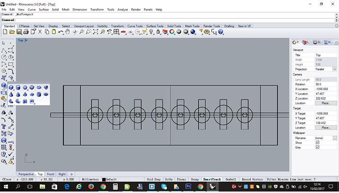Open the Default layer selector in status bar
The height and width of the screenshot is (193, 339).
click(111, 179)
